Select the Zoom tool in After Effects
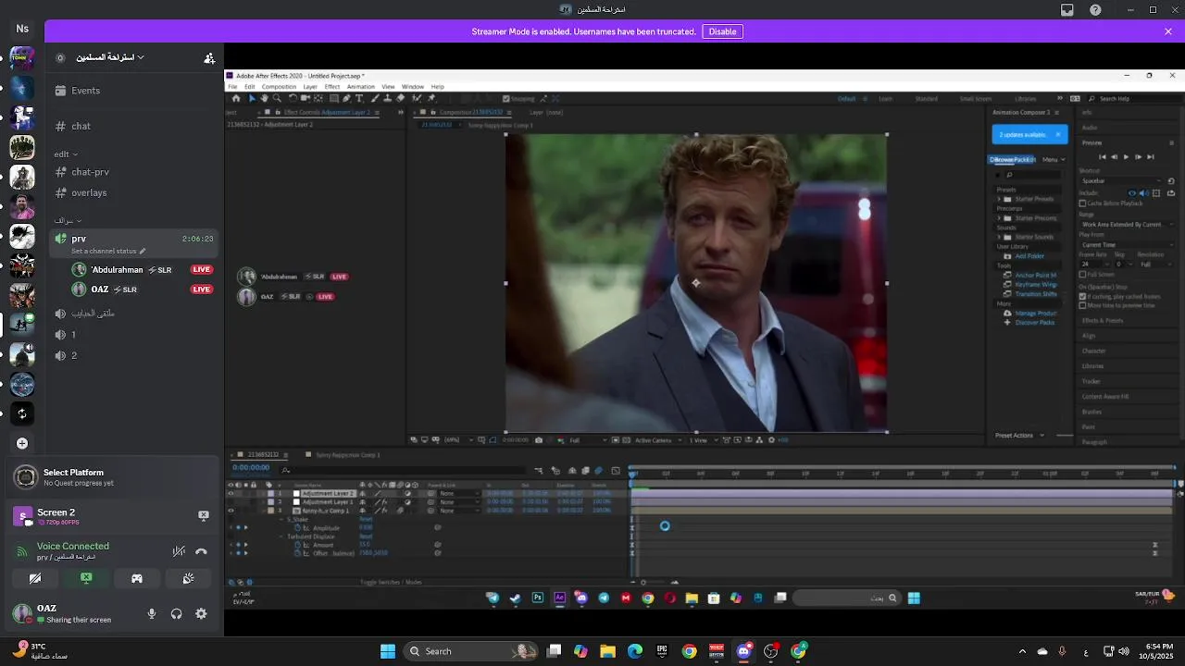This screenshot has width=1185, height=666. (x=276, y=98)
